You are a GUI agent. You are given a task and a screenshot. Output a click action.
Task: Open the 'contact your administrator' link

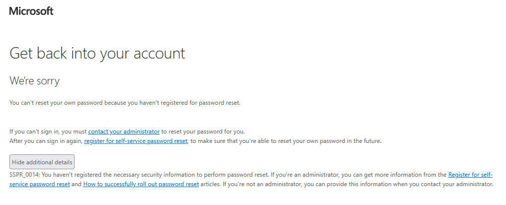[124, 132]
